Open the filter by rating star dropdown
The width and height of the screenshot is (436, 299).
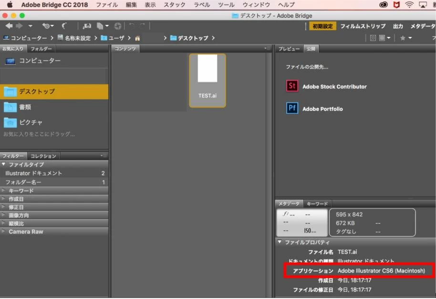[x=405, y=38]
